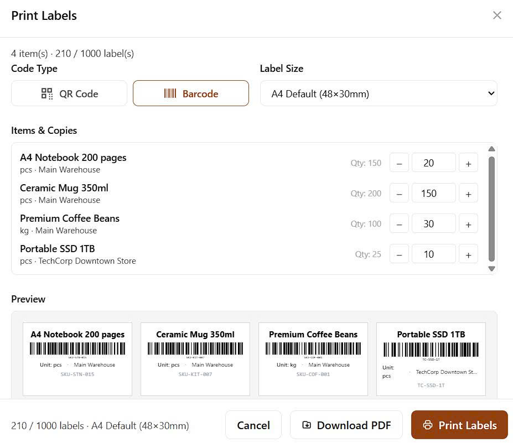Select Barcode code type
513x443 pixels.
click(191, 93)
